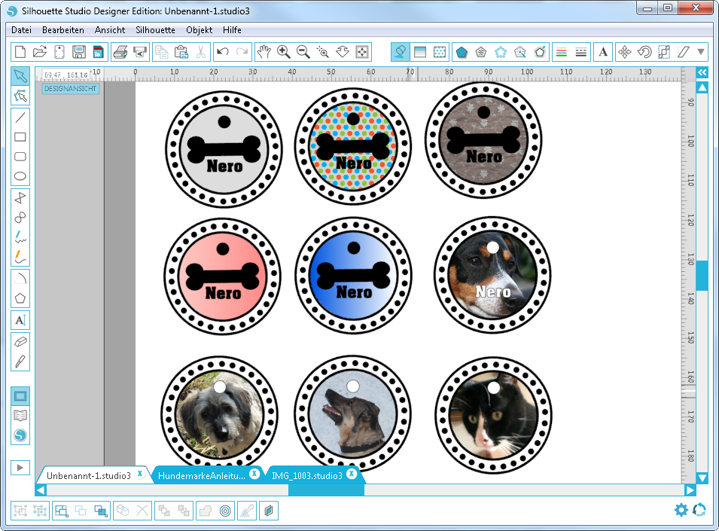Select the Text tool in left toolbar

[x=20, y=320]
